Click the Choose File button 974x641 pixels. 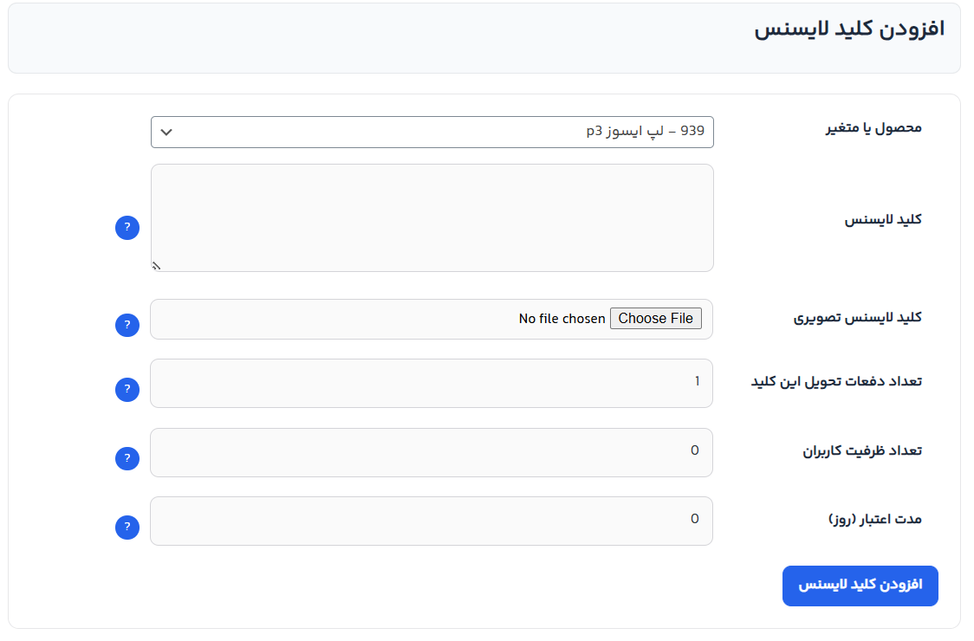point(656,319)
